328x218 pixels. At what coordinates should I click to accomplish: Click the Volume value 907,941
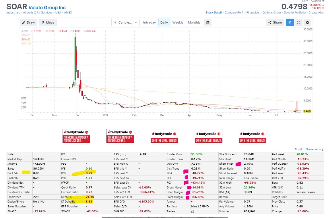(x=250, y=211)
